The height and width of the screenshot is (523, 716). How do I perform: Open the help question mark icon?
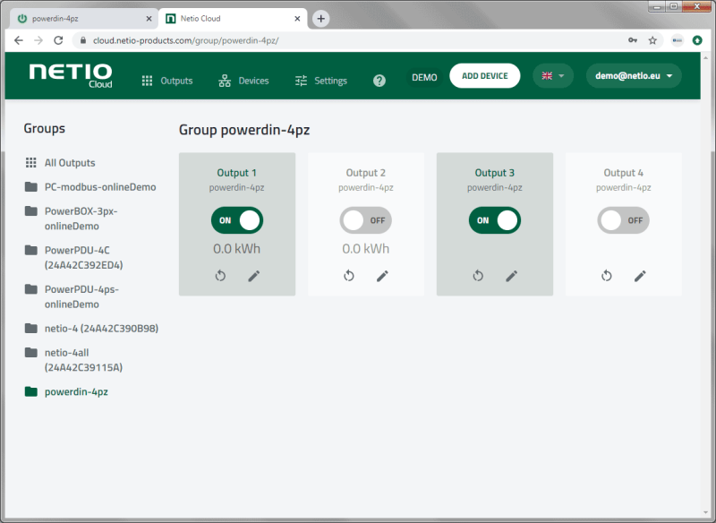pos(379,80)
